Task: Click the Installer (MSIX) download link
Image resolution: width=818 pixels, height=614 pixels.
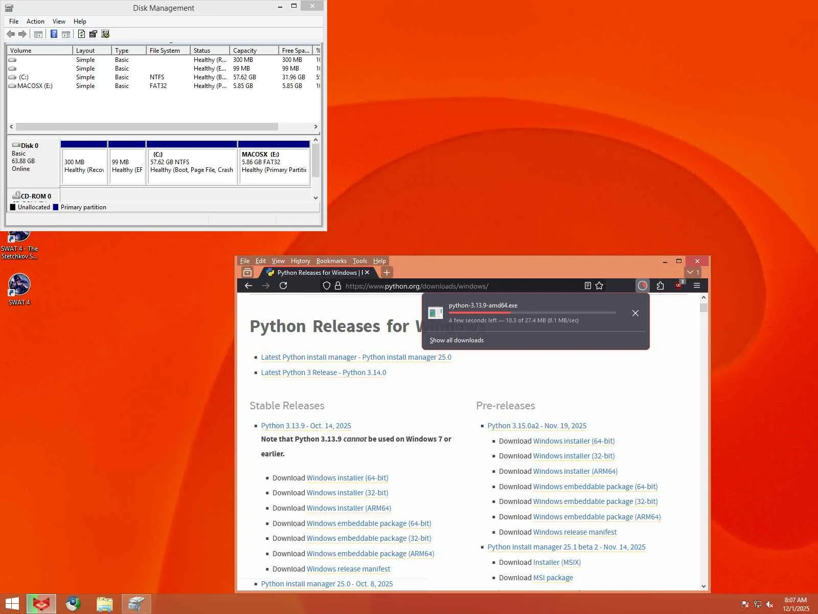Action: 557,562
